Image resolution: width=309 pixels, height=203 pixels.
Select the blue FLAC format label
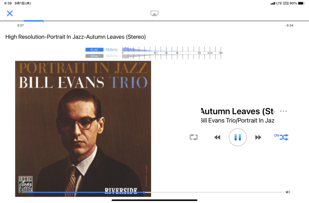click(x=94, y=50)
